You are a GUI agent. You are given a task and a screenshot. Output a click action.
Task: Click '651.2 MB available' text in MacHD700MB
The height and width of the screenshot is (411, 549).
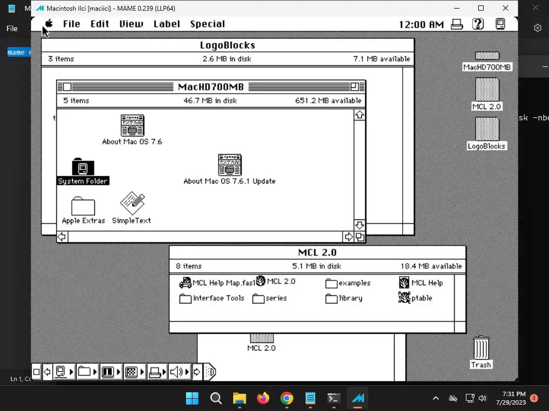[x=328, y=101]
